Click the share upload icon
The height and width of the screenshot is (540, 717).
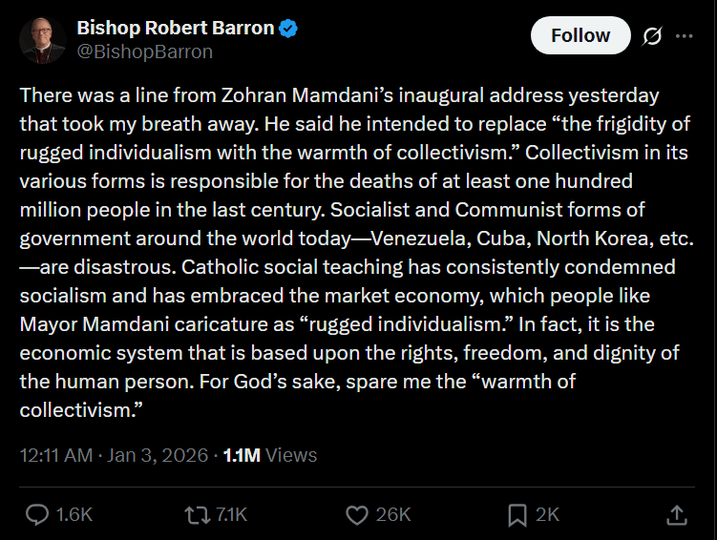click(676, 515)
